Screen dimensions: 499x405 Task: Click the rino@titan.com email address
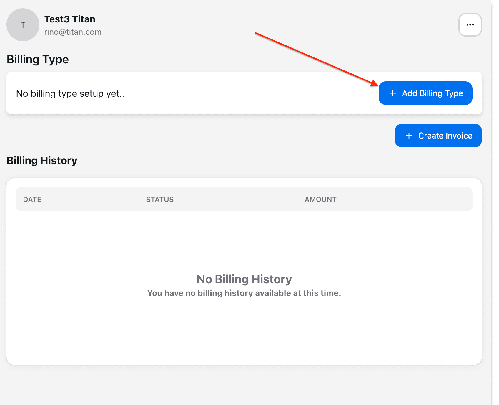pyautogui.click(x=73, y=32)
